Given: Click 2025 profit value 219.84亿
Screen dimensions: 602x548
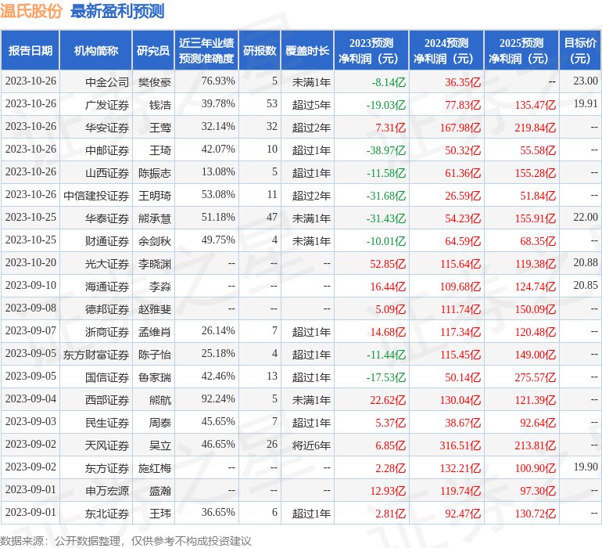Looking at the screenshot, I should tap(536, 127).
